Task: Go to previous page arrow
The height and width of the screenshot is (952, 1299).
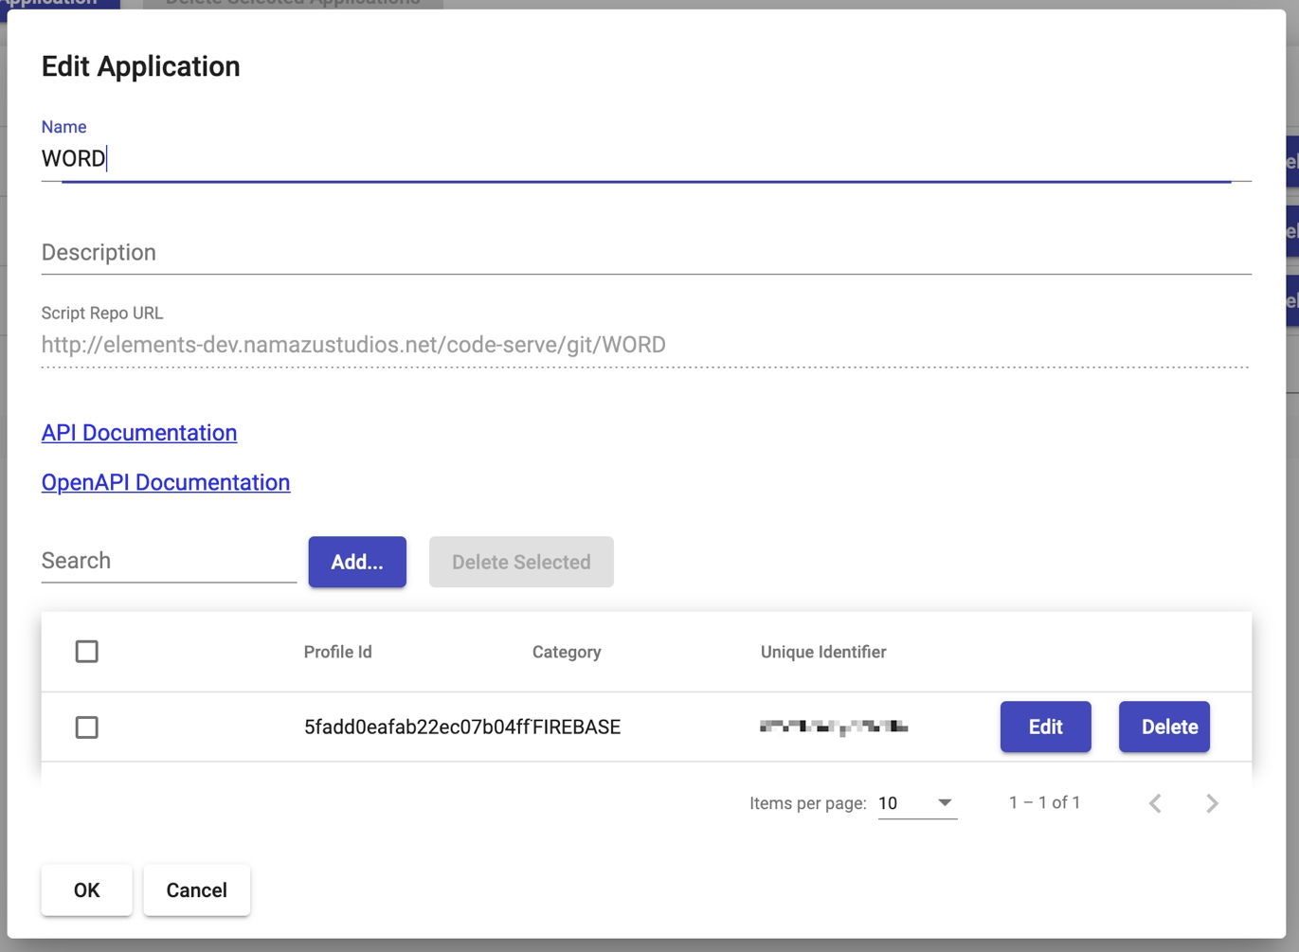Action: [1155, 803]
